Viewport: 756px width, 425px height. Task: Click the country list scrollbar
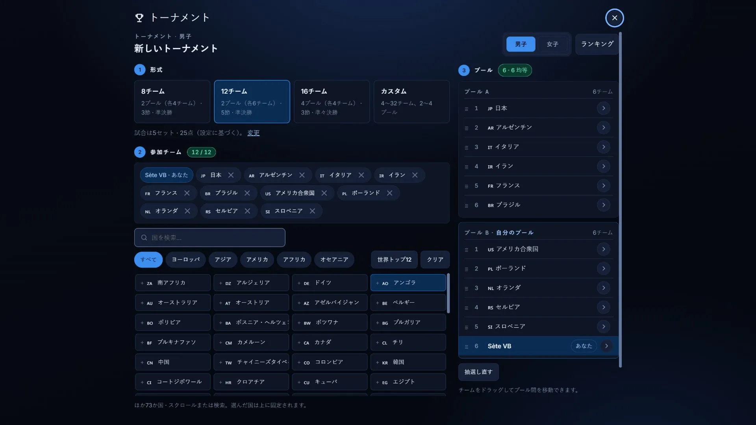pyautogui.click(x=448, y=293)
